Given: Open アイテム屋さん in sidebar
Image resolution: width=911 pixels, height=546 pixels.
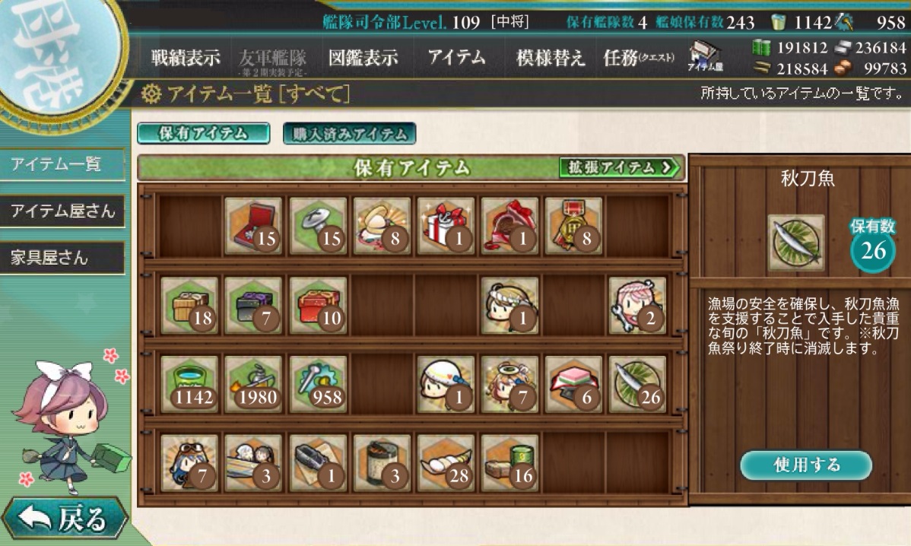Looking at the screenshot, I should pos(62,211).
